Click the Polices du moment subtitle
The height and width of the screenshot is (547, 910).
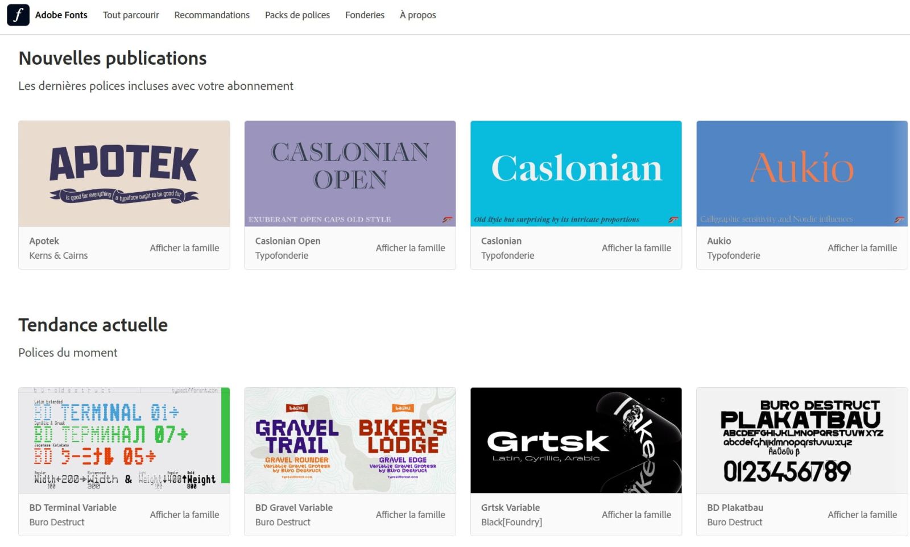[68, 353]
